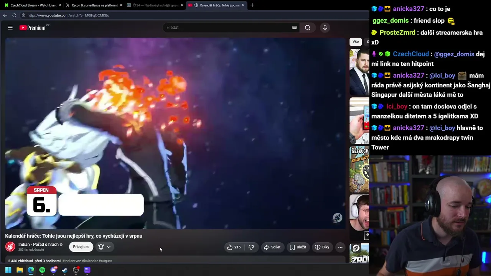Open Indian - Pořad o hrách channel
491x276 pixels.
38,245
